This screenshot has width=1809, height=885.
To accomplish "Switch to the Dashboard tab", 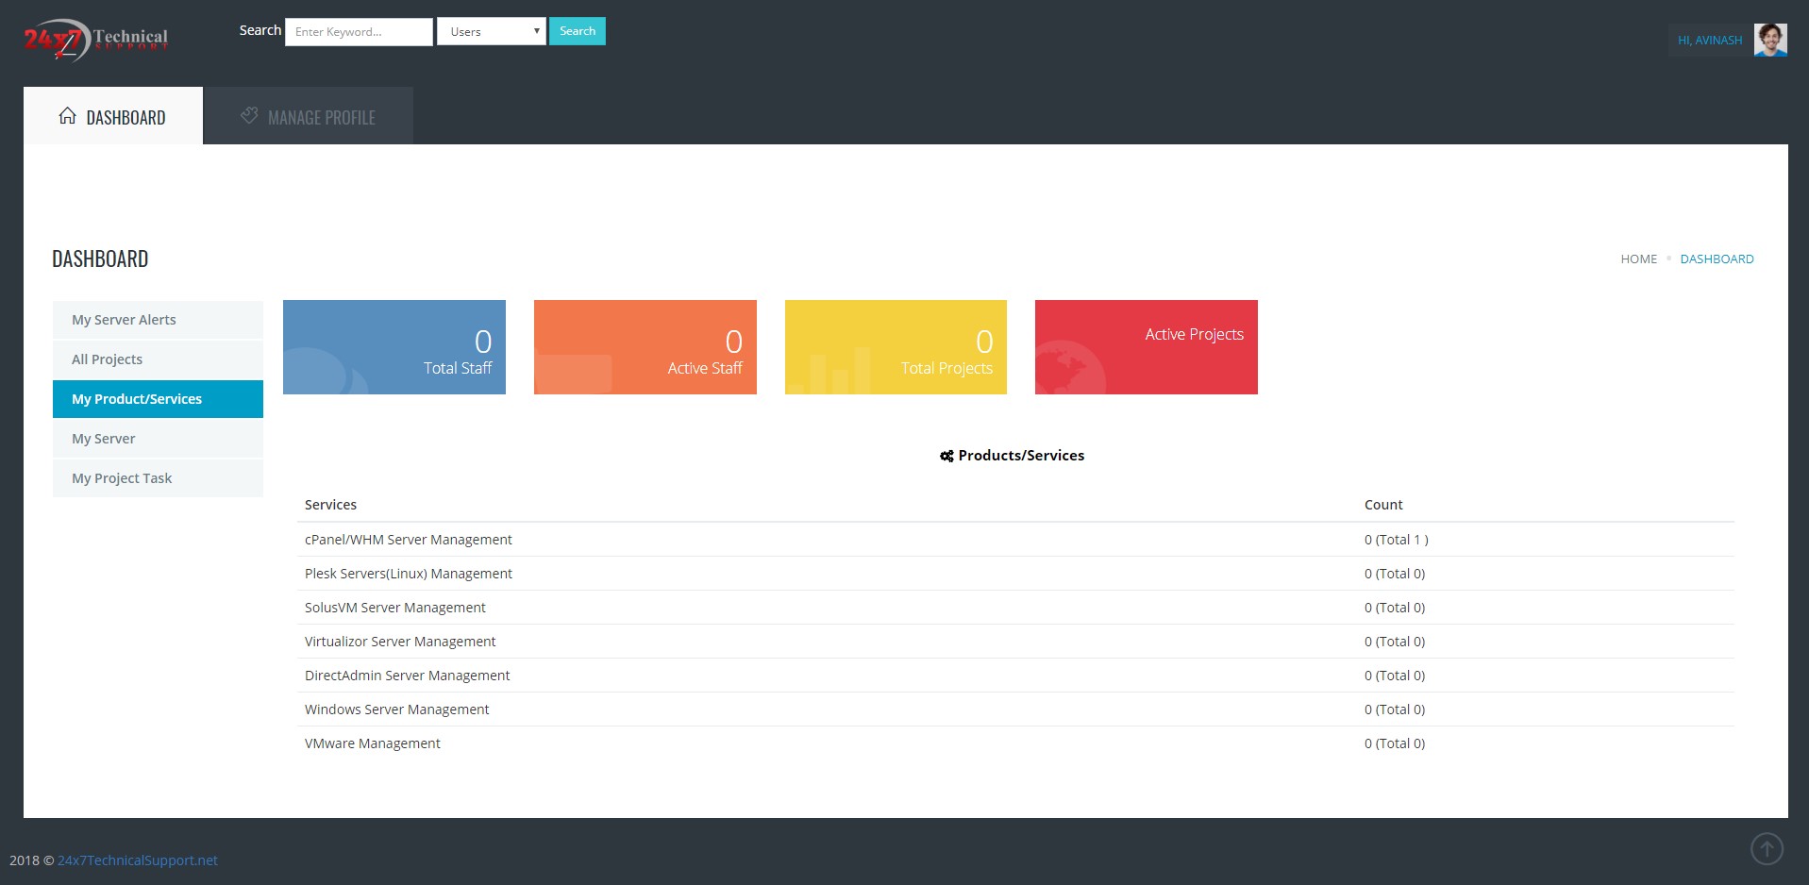I will pos(113,116).
